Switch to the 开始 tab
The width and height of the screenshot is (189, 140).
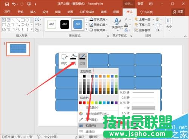20,12
